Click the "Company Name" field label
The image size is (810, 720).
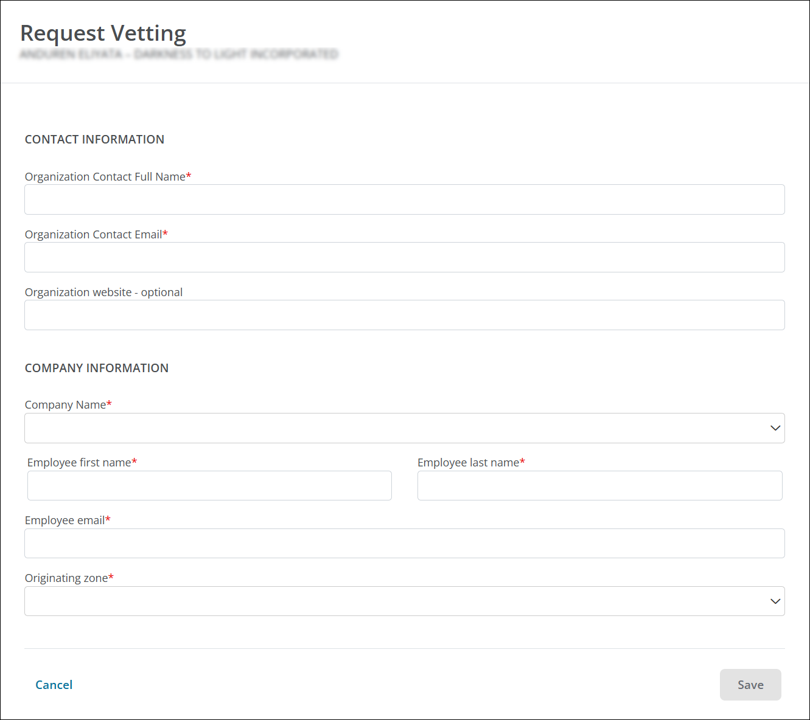(65, 405)
